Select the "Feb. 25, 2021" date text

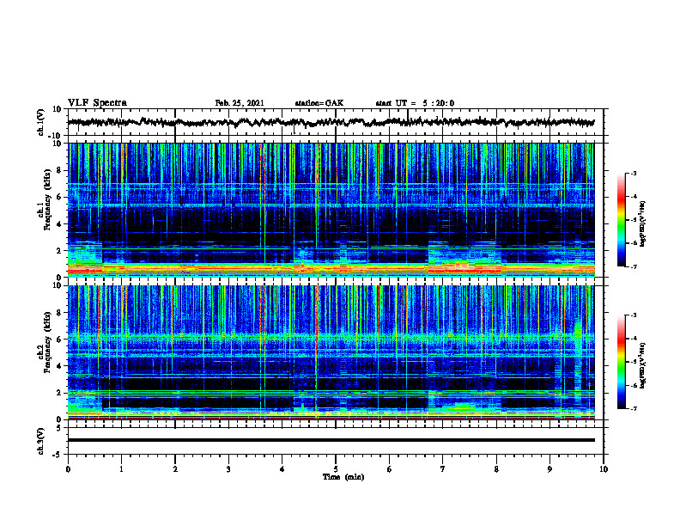click(240, 103)
